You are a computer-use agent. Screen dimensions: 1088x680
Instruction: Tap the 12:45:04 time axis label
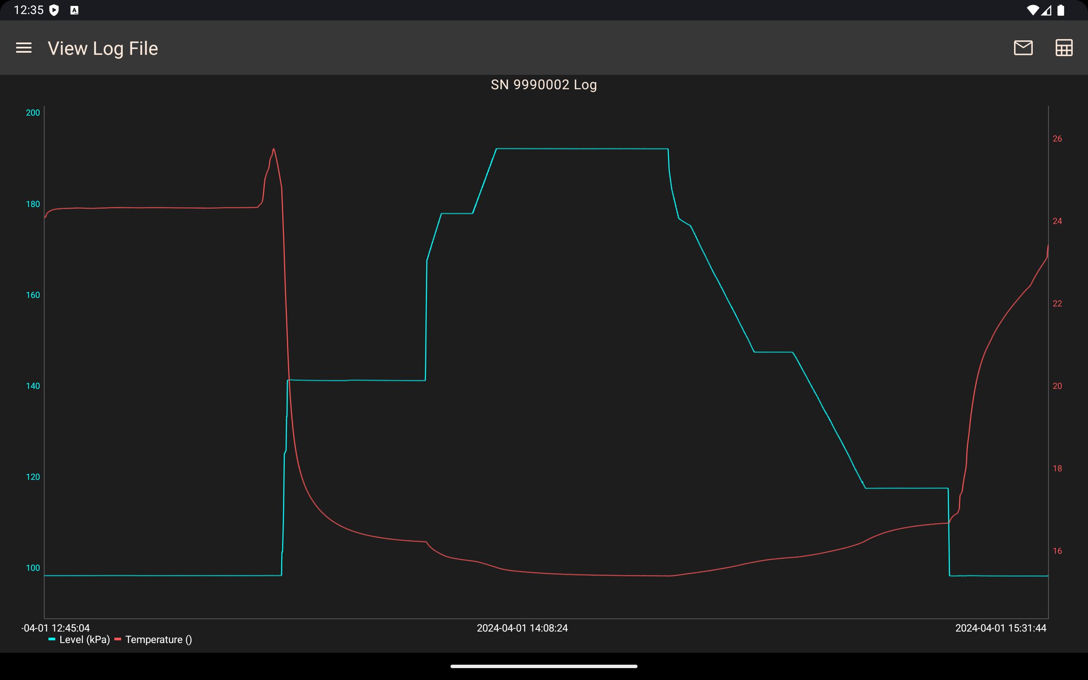tap(55, 628)
